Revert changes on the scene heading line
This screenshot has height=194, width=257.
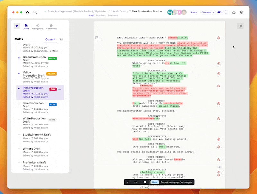tap(219, 38)
